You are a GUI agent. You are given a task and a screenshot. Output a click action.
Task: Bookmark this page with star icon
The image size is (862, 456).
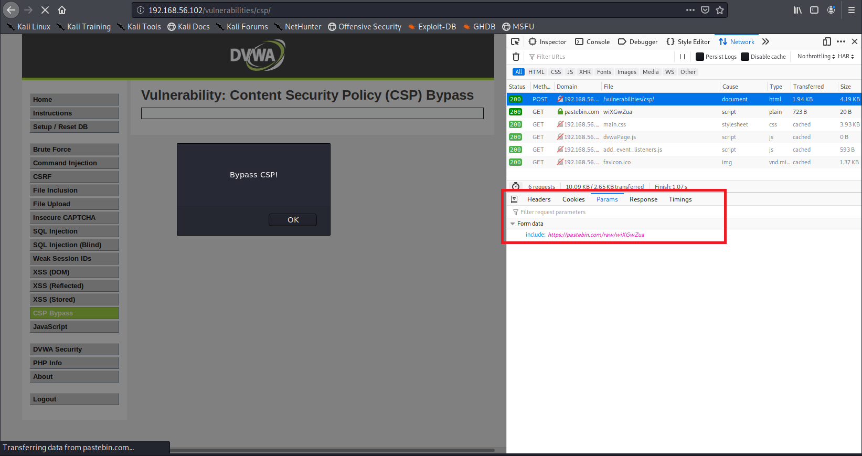point(720,10)
